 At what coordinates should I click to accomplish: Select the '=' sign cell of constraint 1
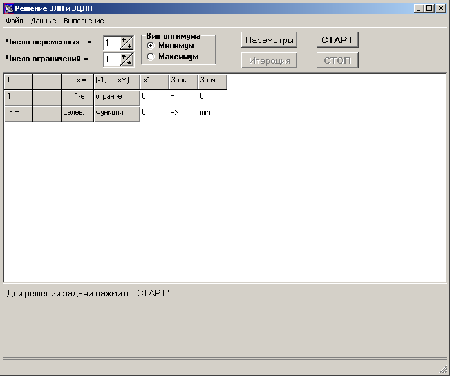click(183, 98)
